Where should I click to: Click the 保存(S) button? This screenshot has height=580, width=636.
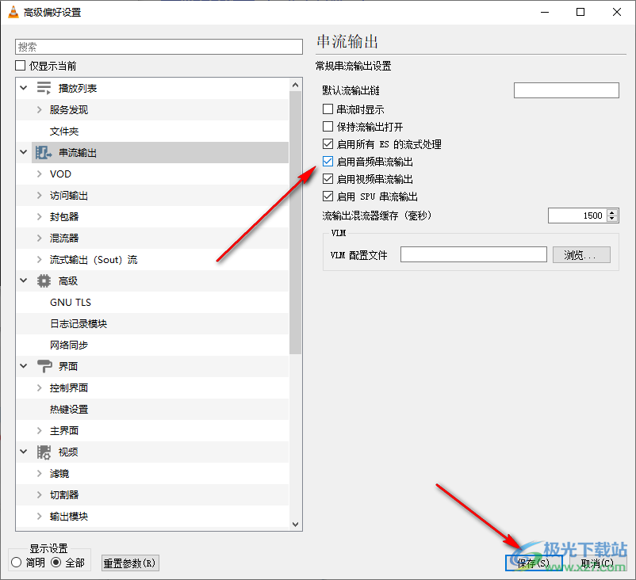534,563
